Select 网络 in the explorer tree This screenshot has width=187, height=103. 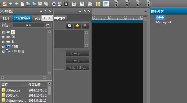click(15, 46)
